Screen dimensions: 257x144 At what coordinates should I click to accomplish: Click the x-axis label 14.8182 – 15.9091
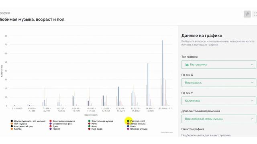coord(150,110)
